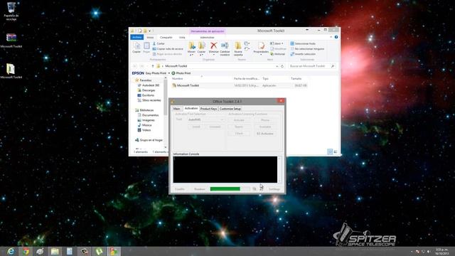Open the EPSON Easy Photo Print dropdown
The width and height of the screenshot is (455, 256).
coord(169,73)
